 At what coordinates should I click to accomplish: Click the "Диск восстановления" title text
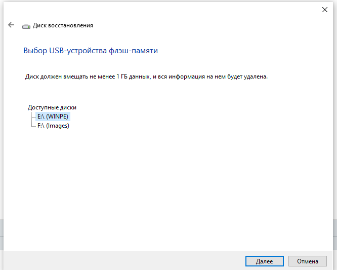click(x=63, y=25)
